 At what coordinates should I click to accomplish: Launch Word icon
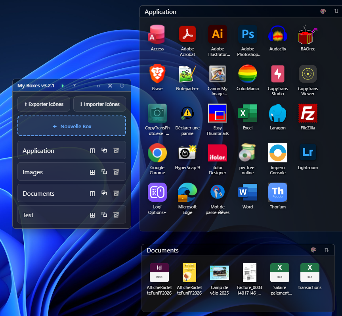point(248,192)
